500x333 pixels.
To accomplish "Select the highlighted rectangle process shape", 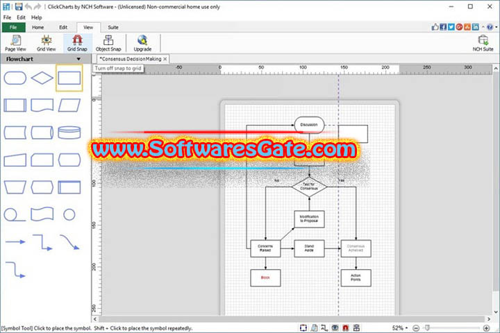I will click(x=69, y=78).
